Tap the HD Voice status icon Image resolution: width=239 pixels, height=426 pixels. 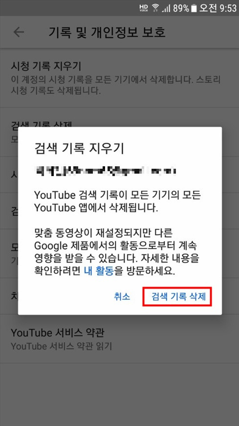[x=144, y=8]
